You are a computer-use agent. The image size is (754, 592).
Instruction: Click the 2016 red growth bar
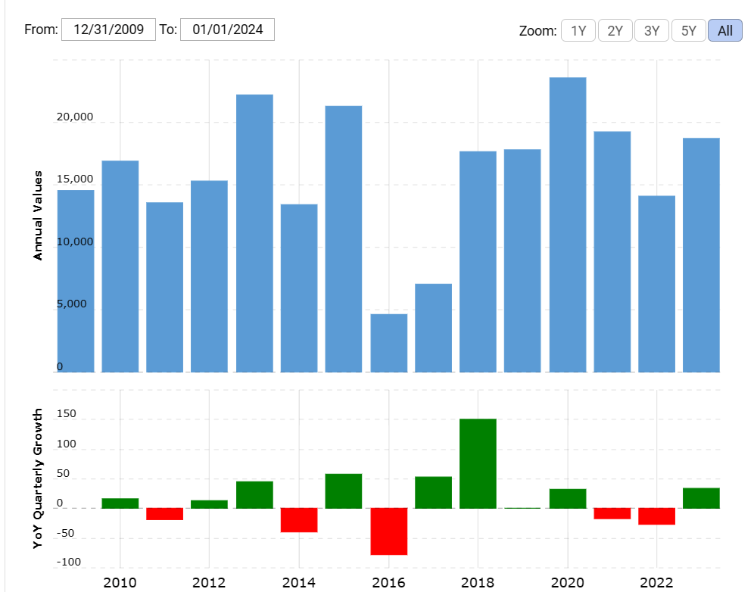pyautogui.click(x=389, y=531)
